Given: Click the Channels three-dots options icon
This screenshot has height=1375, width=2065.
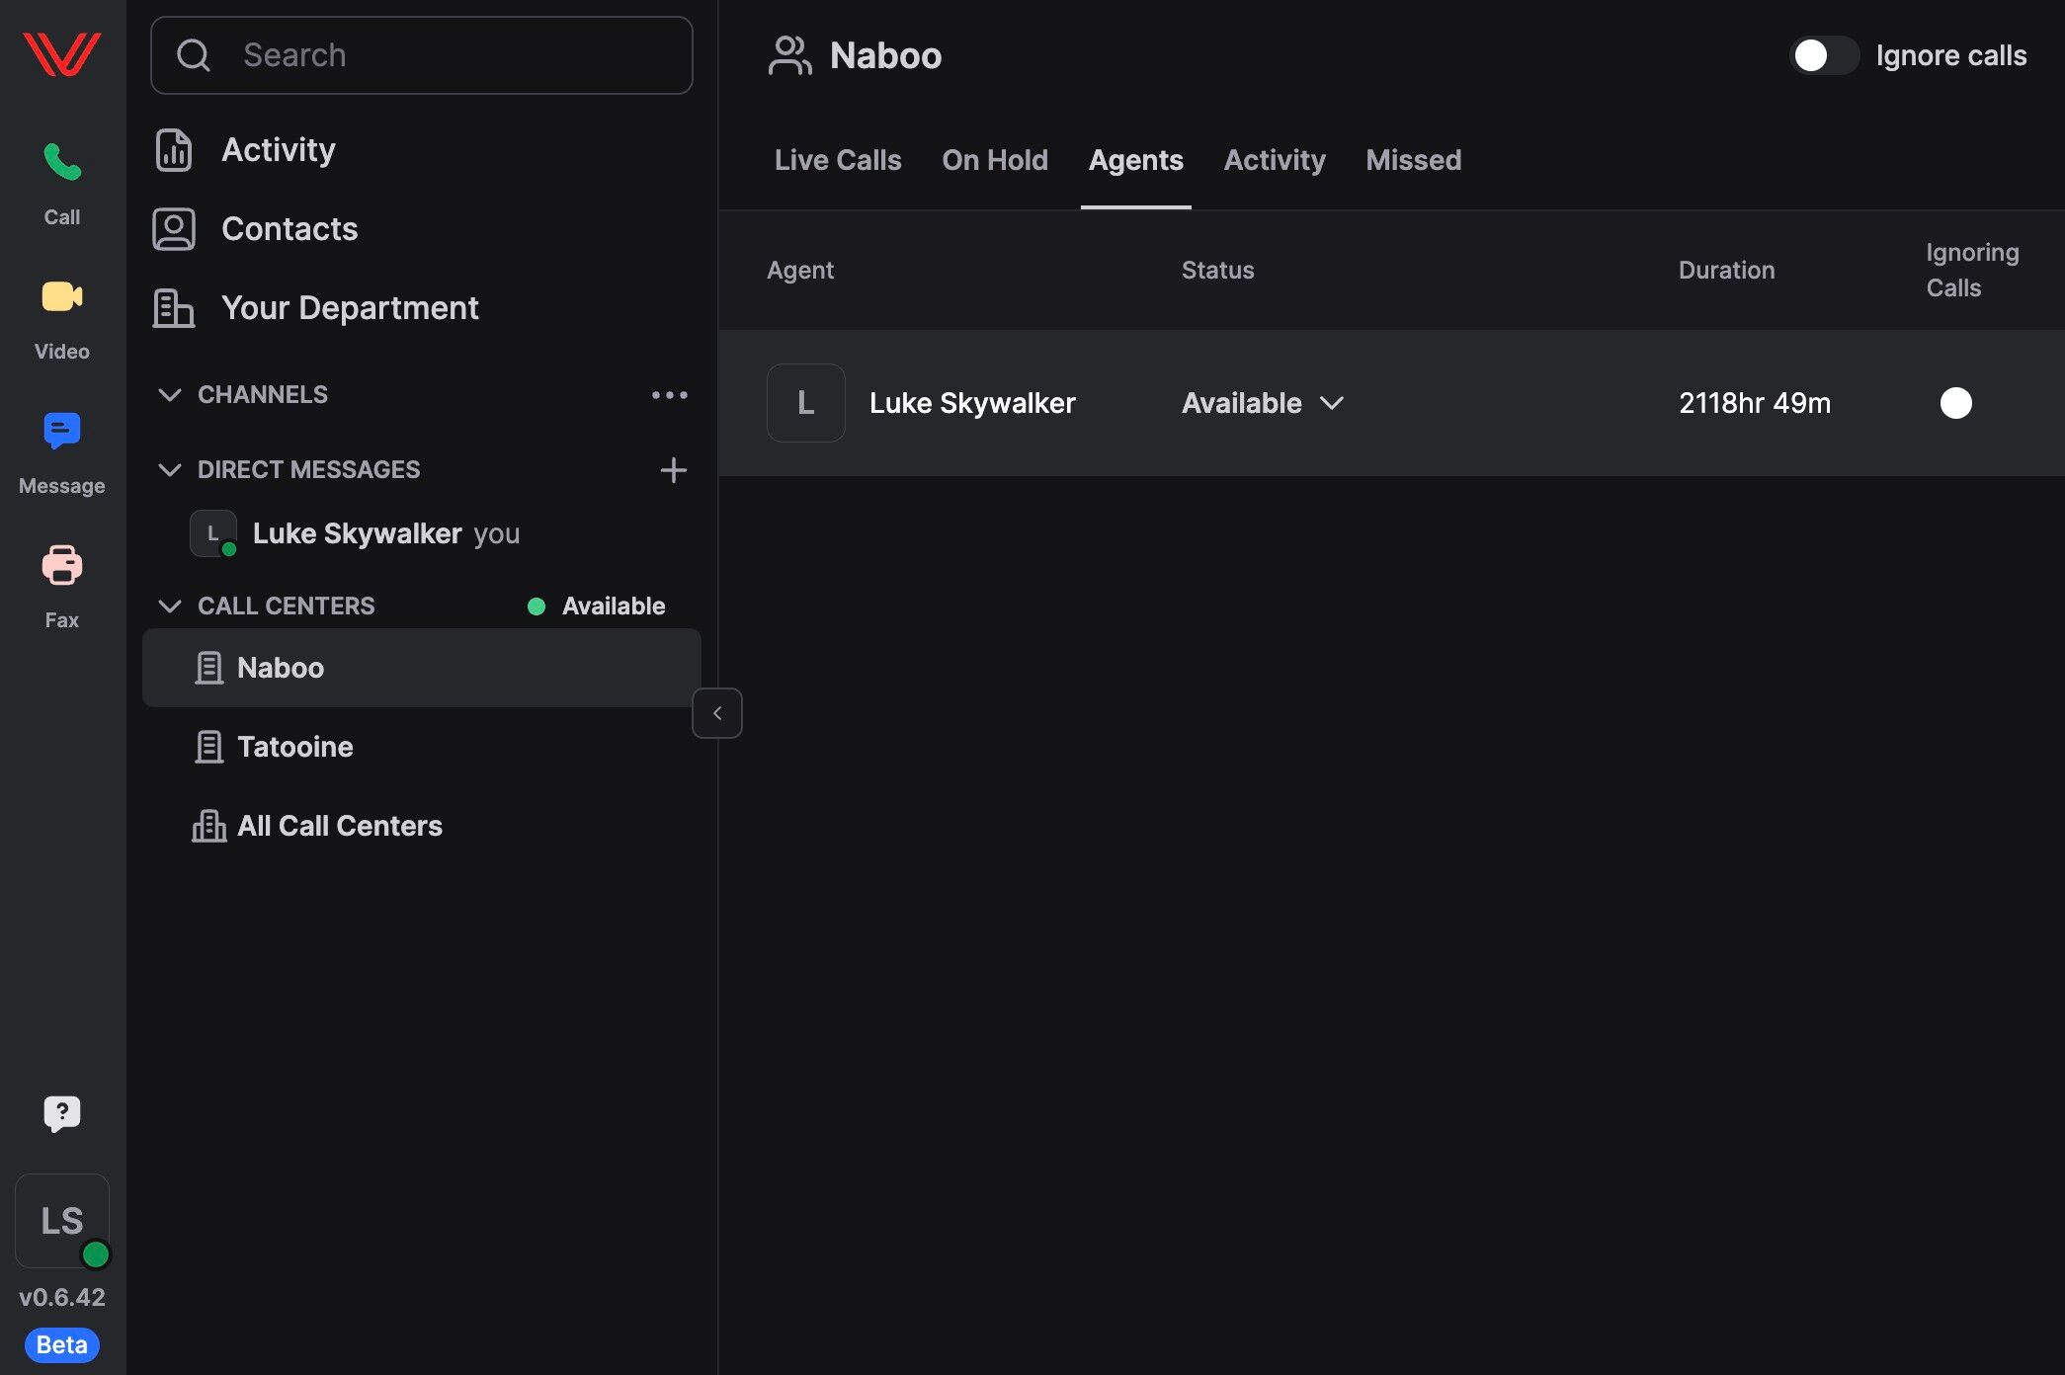Looking at the screenshot, I should click(669, 395).
